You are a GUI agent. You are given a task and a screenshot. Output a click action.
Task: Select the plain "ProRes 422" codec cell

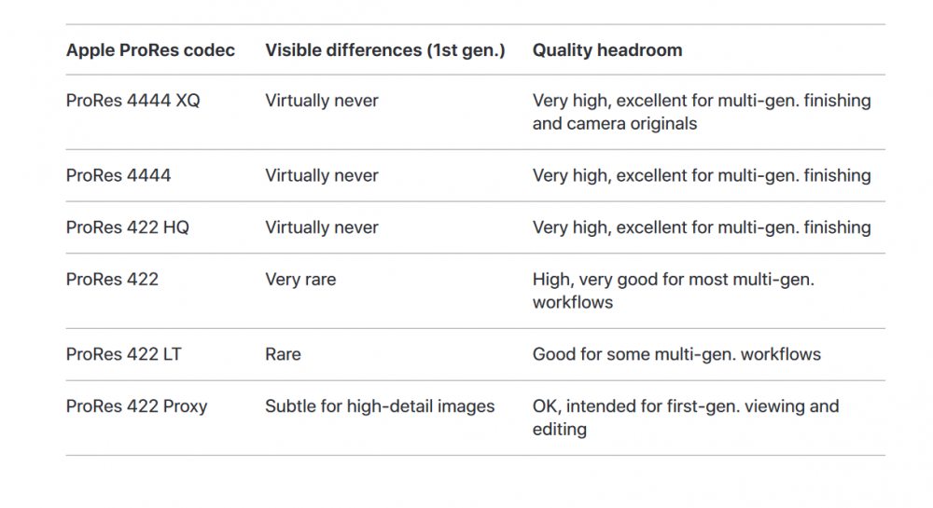pyautogui.click(x=112, y=280)
